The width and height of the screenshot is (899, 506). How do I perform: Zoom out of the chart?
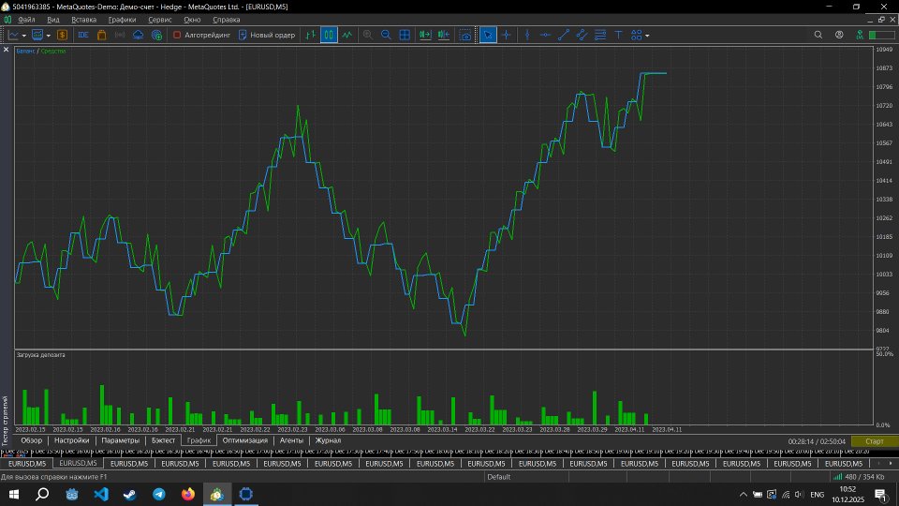tap(386, 35)
